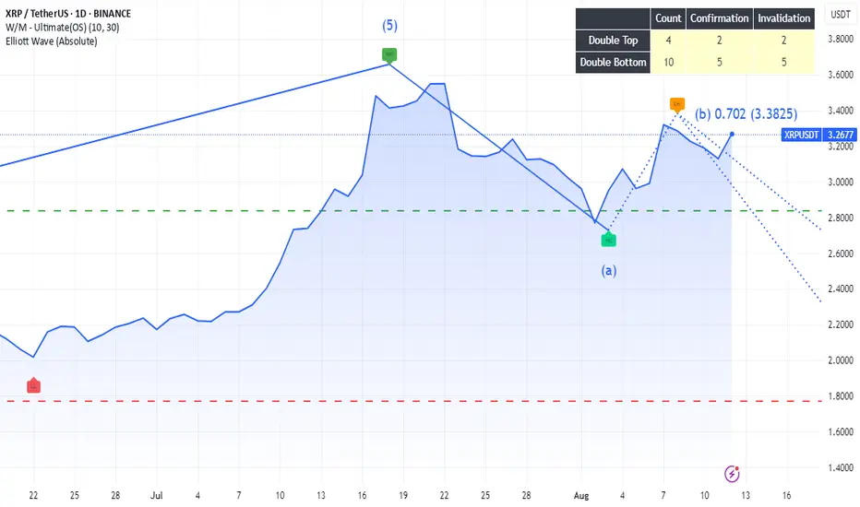The height and width of the screenshot is (507, 860).
Task: Click the green marker at wave (a) low
Action: 608,240
